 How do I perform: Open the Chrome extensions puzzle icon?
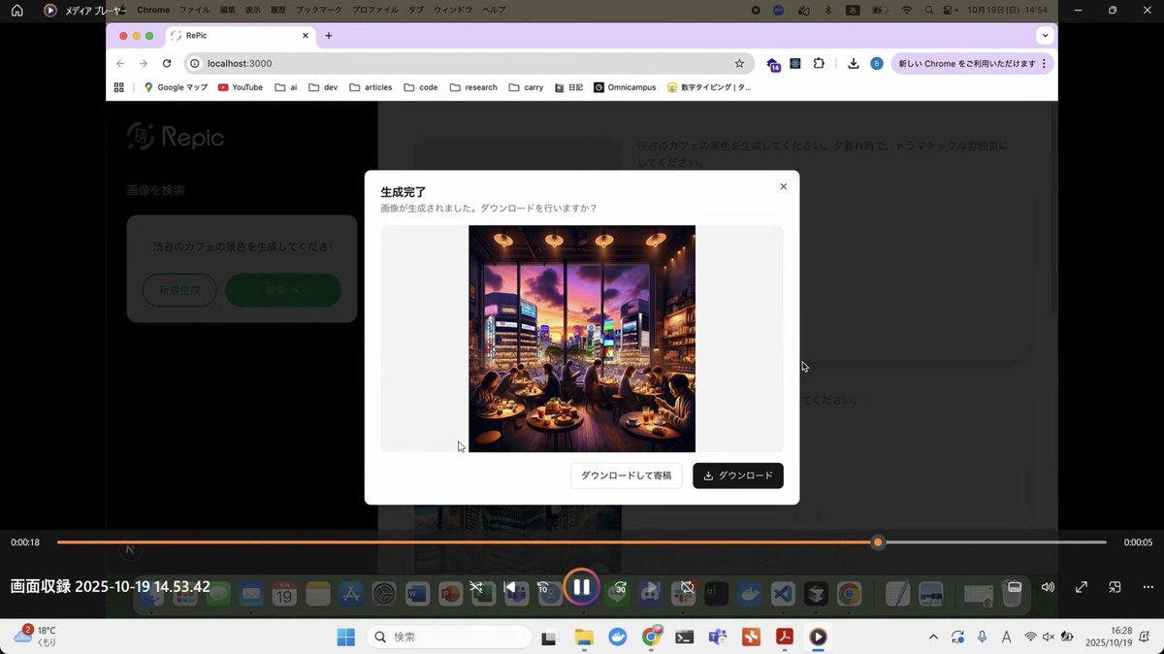[819, 63]
